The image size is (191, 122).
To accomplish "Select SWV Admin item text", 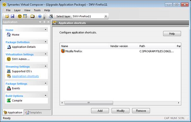I will 21,59.
